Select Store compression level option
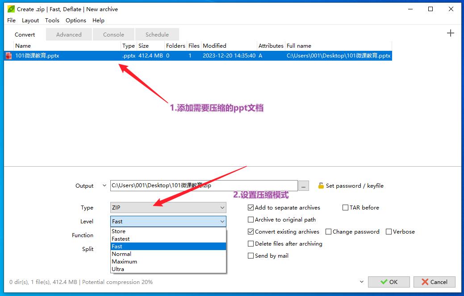Image resolution: width=464 pixels, height=296 pixels. tap(119, 231)
